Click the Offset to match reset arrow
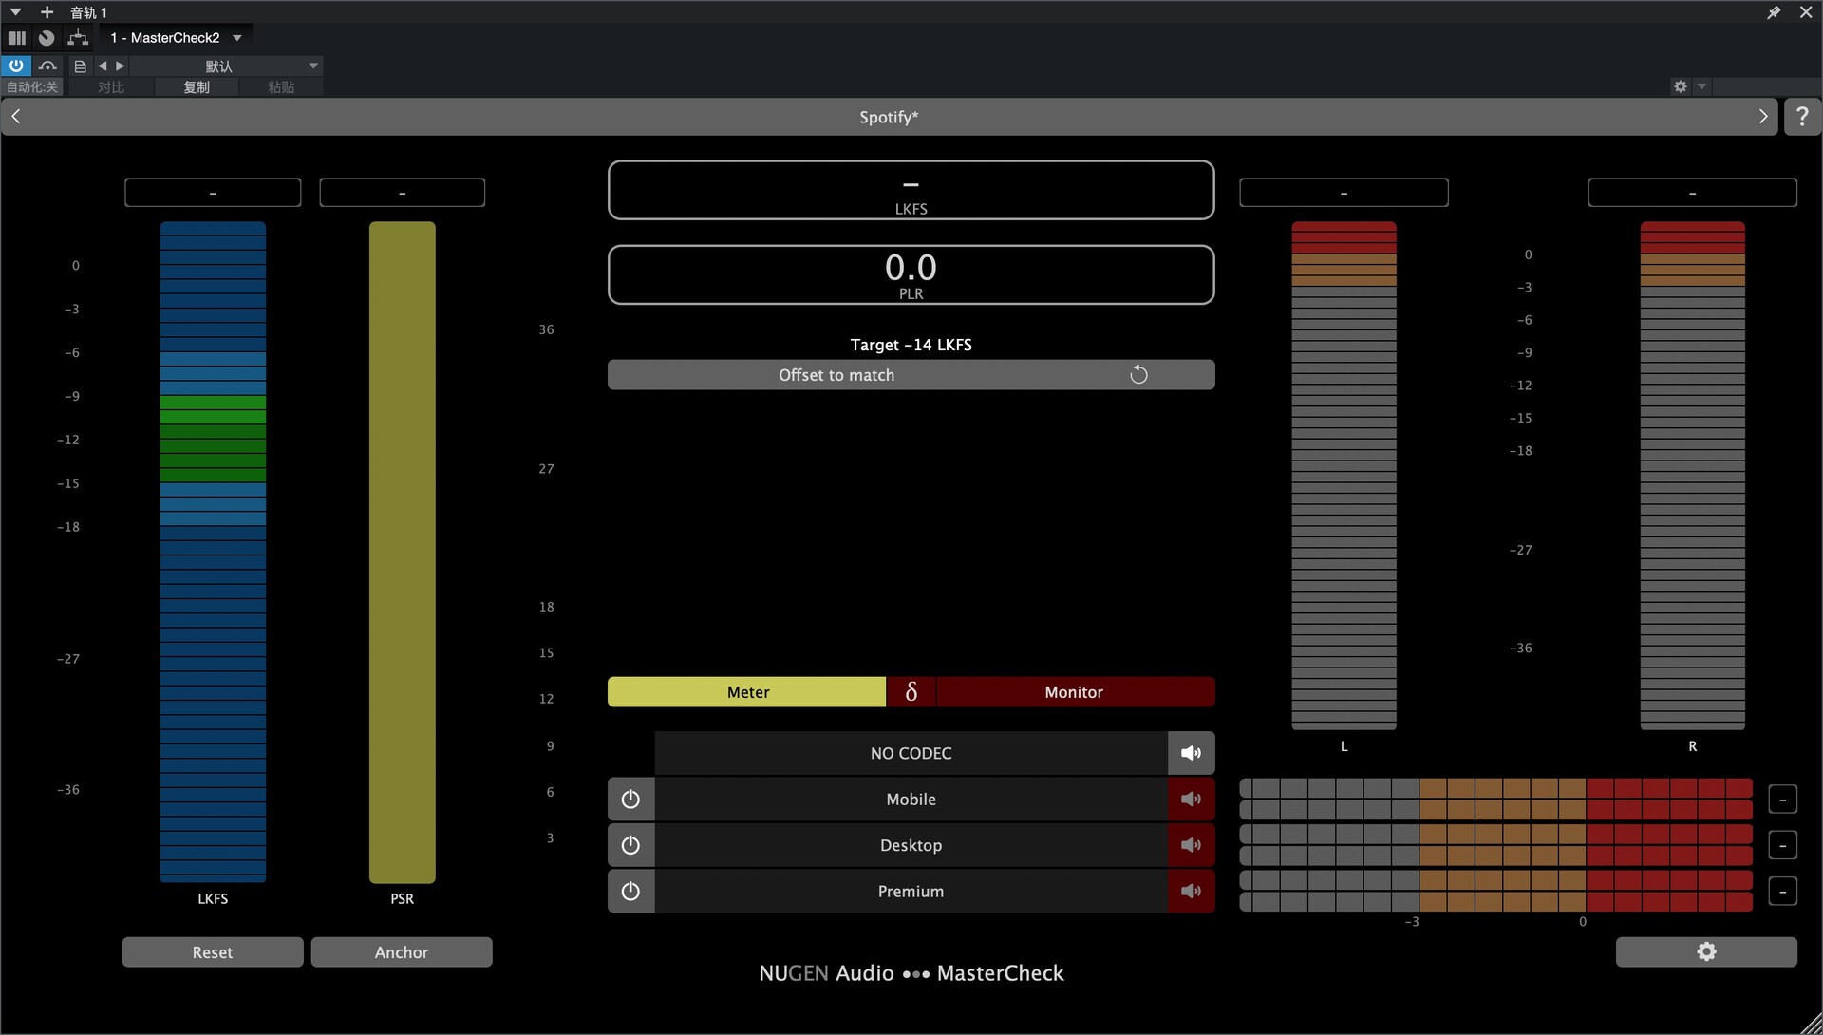The width and height of the screenshot is (1823, 1035). coord(1138,375)
